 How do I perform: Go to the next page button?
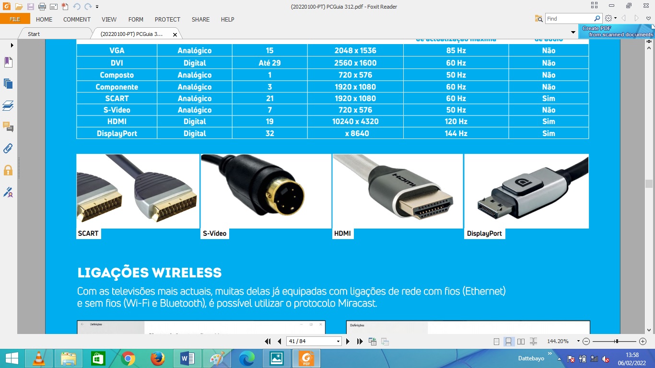point(348,341)
